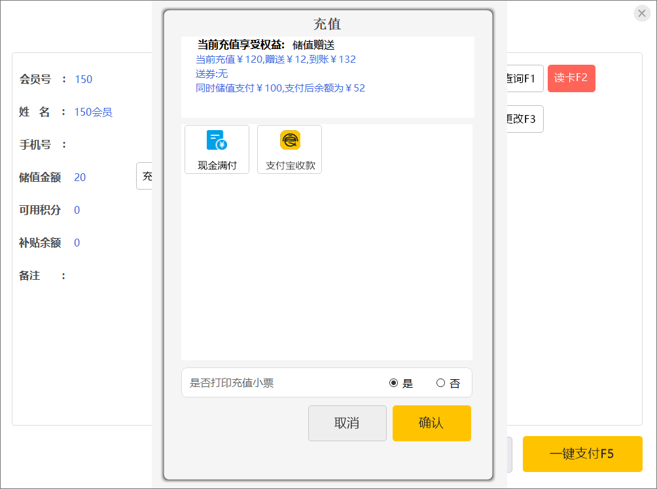The width and height of the screenshot is (657, 489).
Task: Select 是 to print the recharge receipt
Action: 394,383
